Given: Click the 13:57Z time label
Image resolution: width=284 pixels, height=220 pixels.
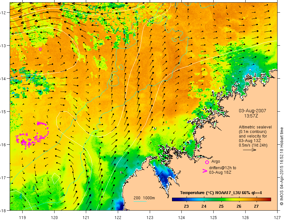Looking at the screenshot, I should pyautogui.click(x=251, y=116).
